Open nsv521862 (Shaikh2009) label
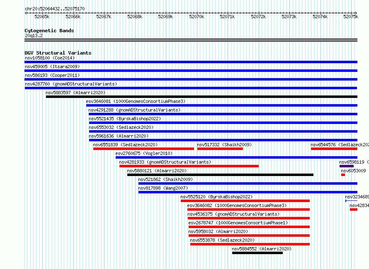The image size is (369, 269). [165, 179]
